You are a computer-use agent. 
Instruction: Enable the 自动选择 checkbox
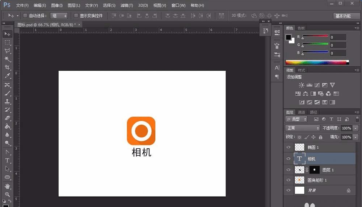point(25,16)
